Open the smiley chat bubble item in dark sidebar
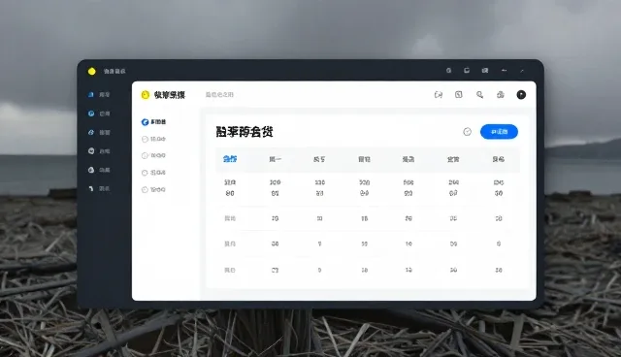This screenshot has width=621, height=357. click(x=99, y=151)
